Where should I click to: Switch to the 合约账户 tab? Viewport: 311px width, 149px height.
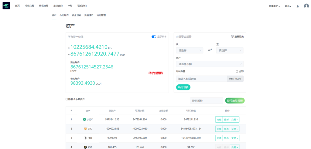click(64, 15)
